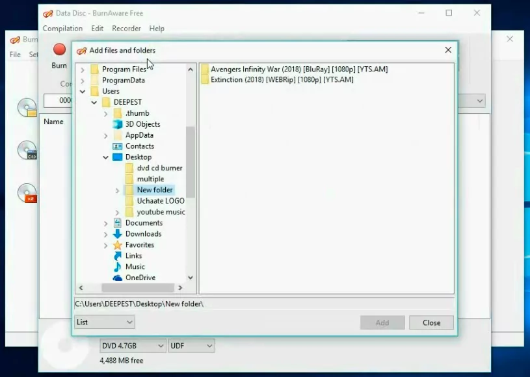
Task: Click the 3D Objects cube icon
Action: [x=117, y=124]
